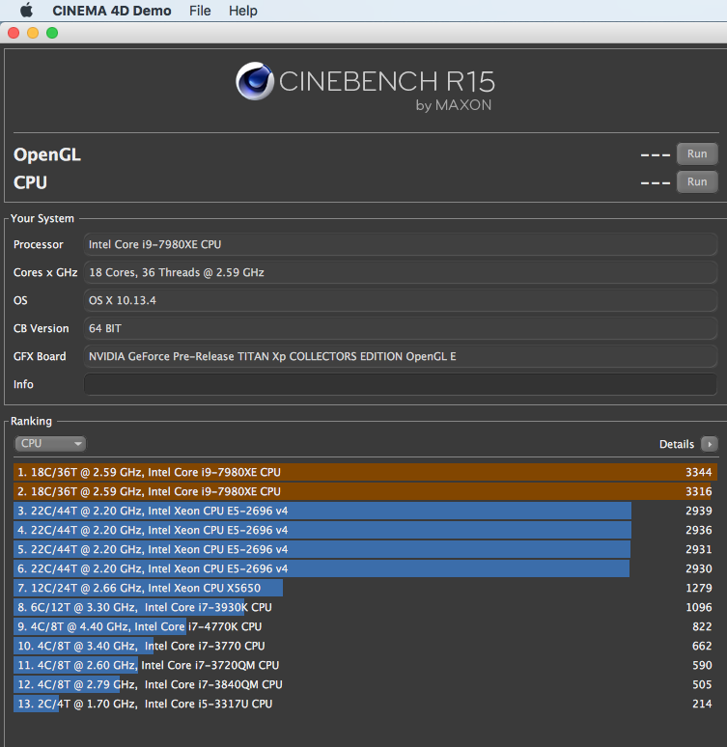
Task: Select ranking row 5 scoring 2931
Action: point(365,549)
